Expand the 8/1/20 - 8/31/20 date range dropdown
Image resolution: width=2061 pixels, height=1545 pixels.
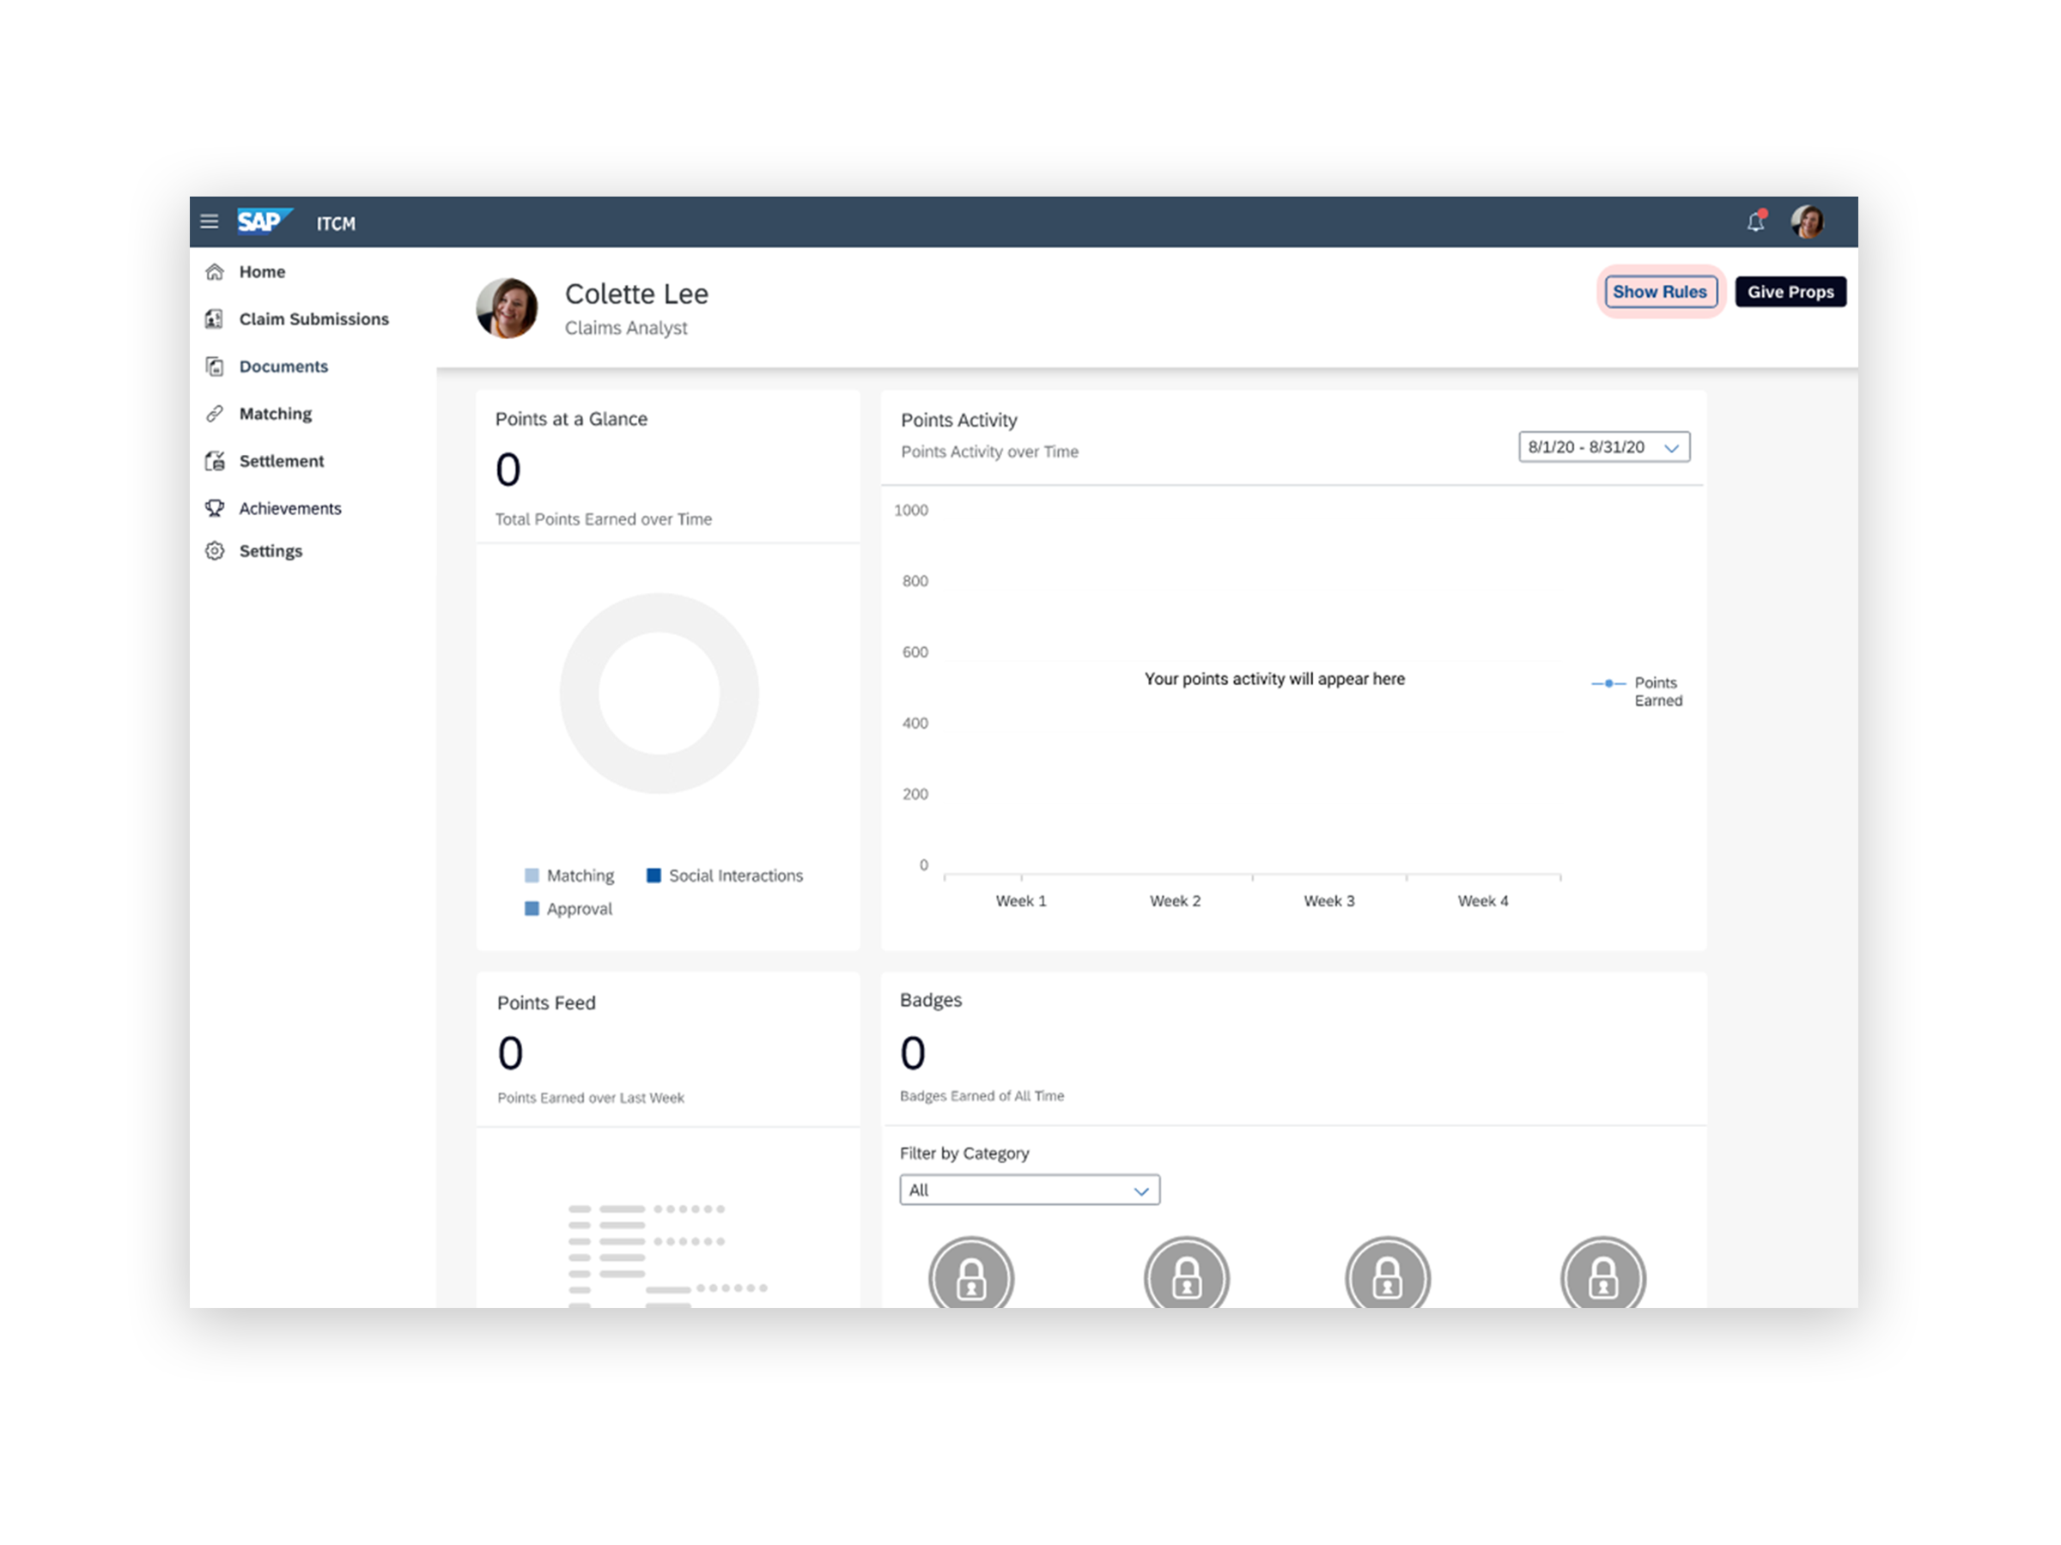click(x=1603, y=447)
